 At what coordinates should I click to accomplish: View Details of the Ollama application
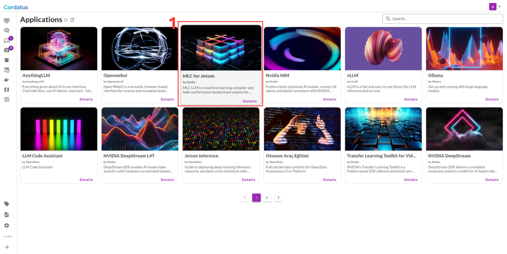pyautogui.click(x=492, y=100)
